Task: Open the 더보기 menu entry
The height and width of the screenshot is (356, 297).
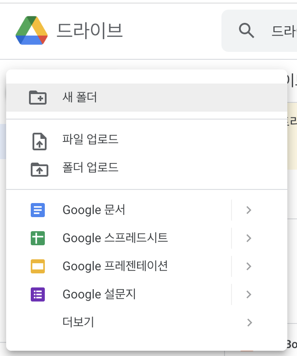Action: 147,323
